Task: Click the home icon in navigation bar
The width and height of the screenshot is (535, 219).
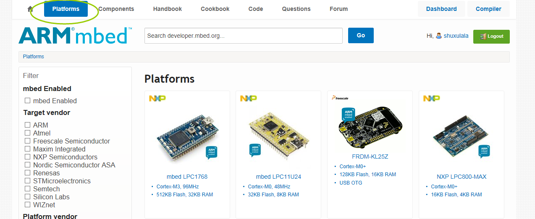Action: [30, 9]
